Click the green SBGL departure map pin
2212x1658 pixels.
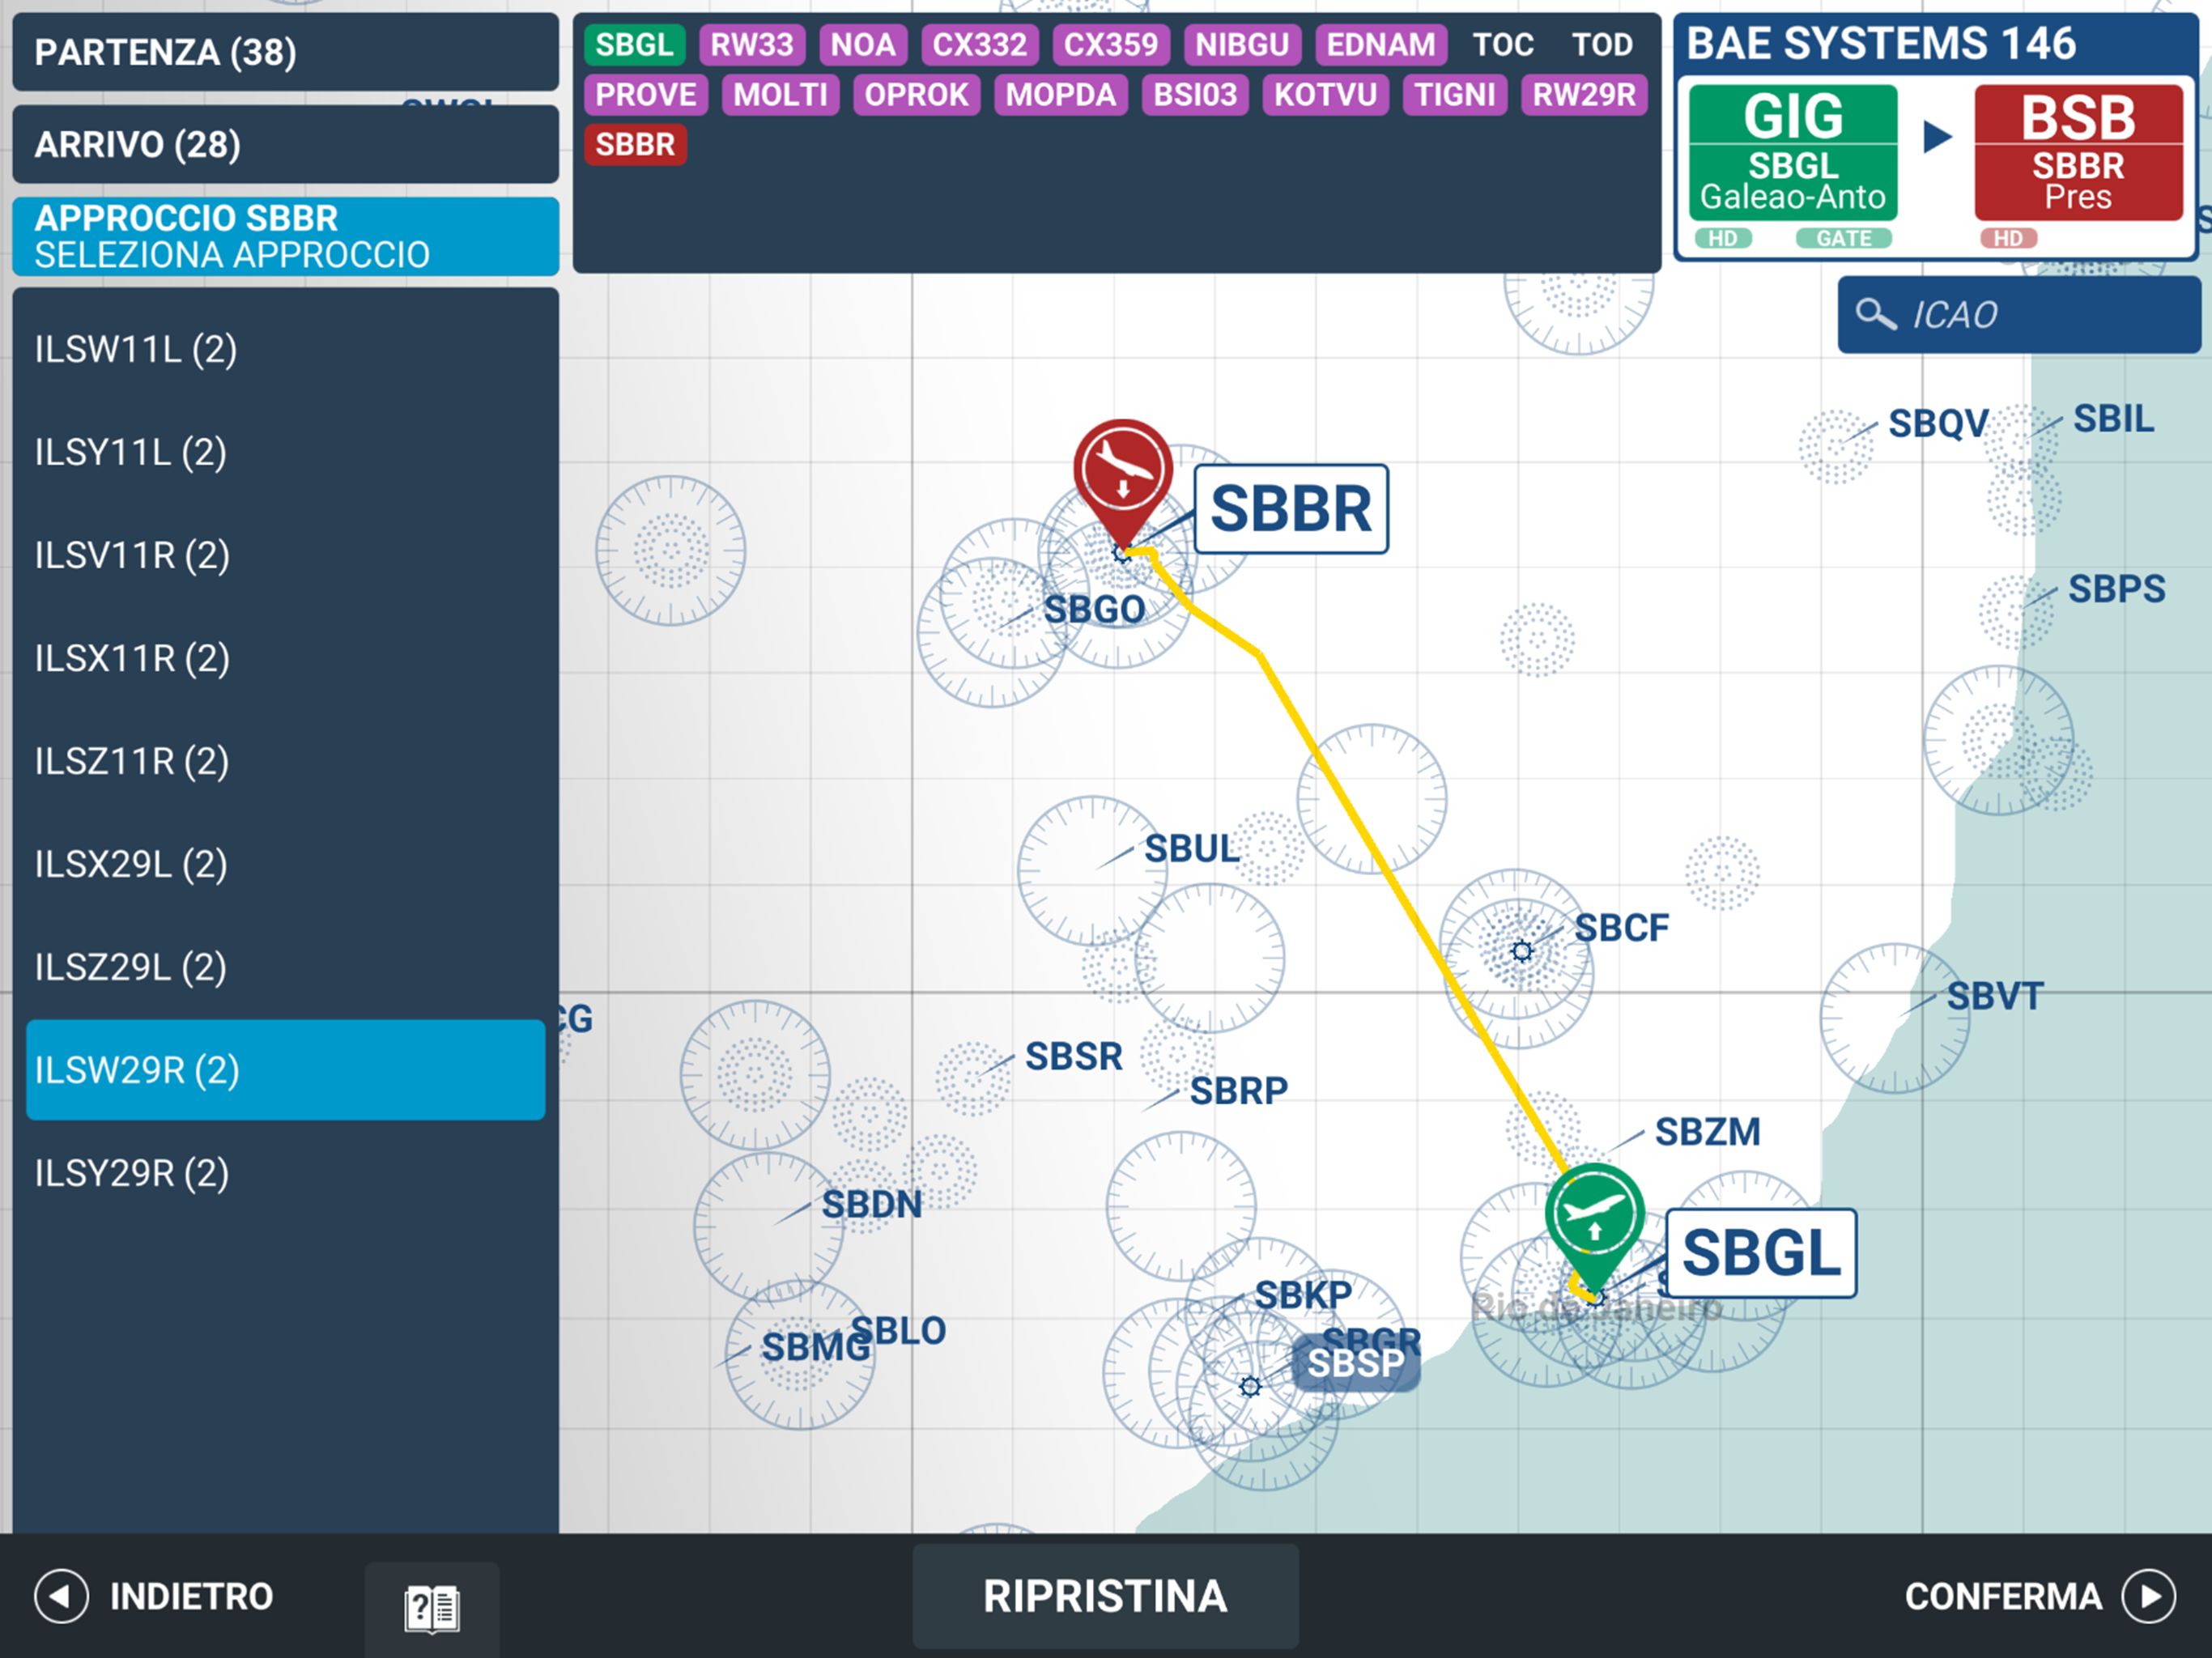click(1594, 1213)
